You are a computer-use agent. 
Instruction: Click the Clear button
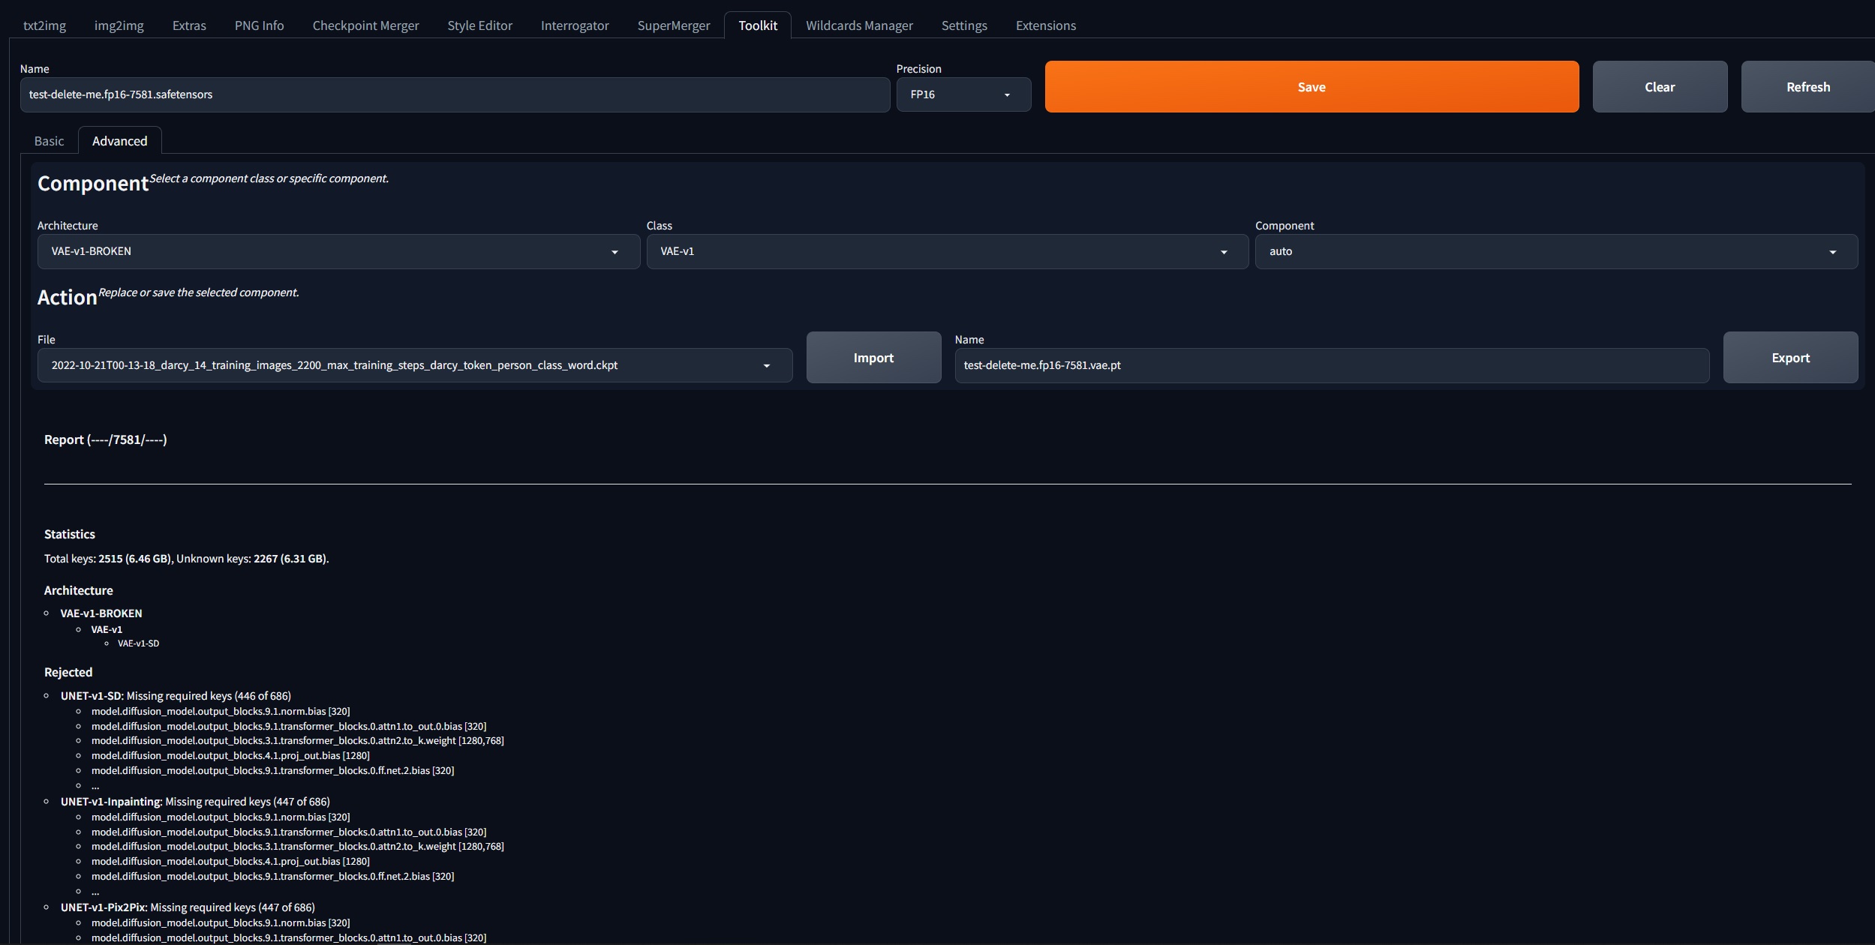pos(1658,86)
